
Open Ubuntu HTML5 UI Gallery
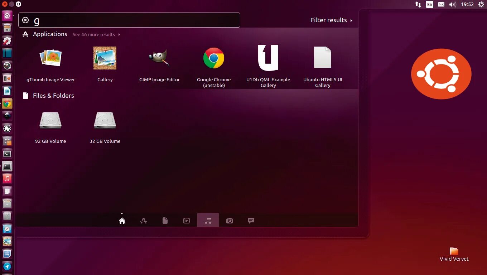click(x=323, y=67)
